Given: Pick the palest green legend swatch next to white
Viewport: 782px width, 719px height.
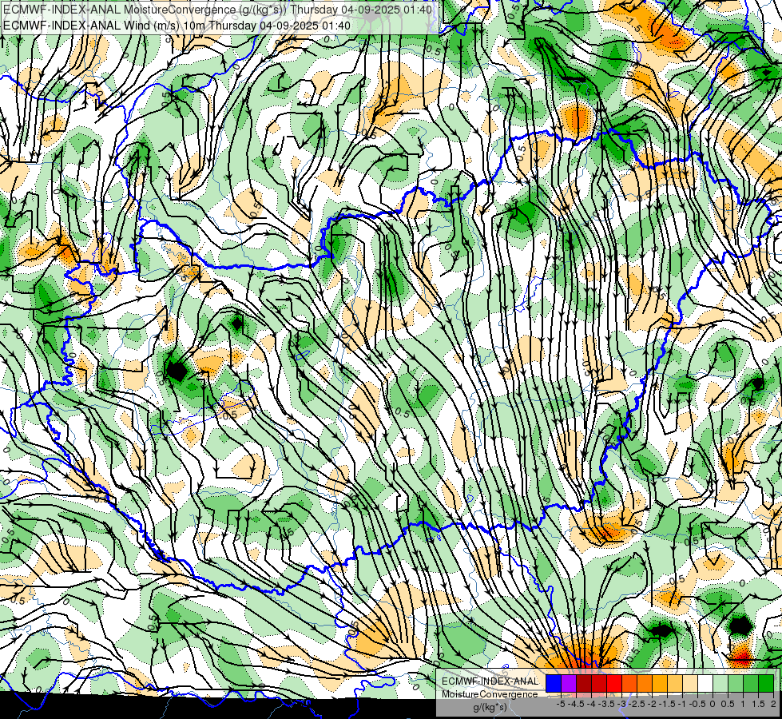Looking at the screenshot, I should point(720,684).
